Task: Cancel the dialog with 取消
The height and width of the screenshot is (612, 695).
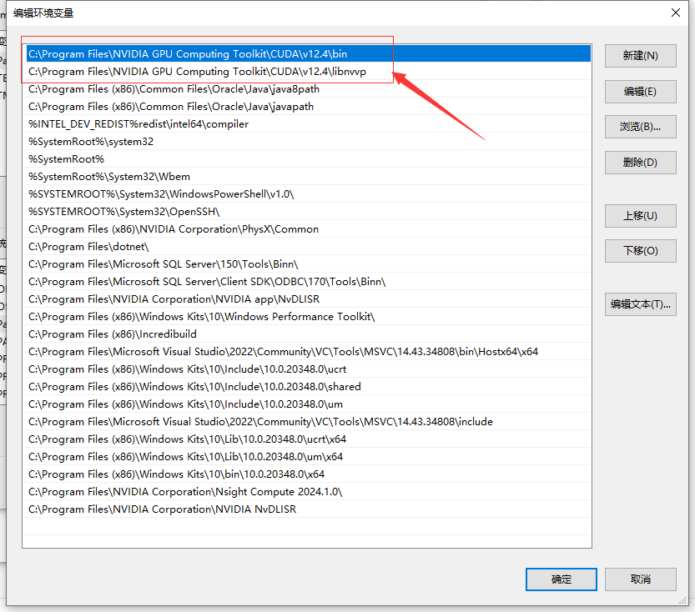Action: coord(640,579)
